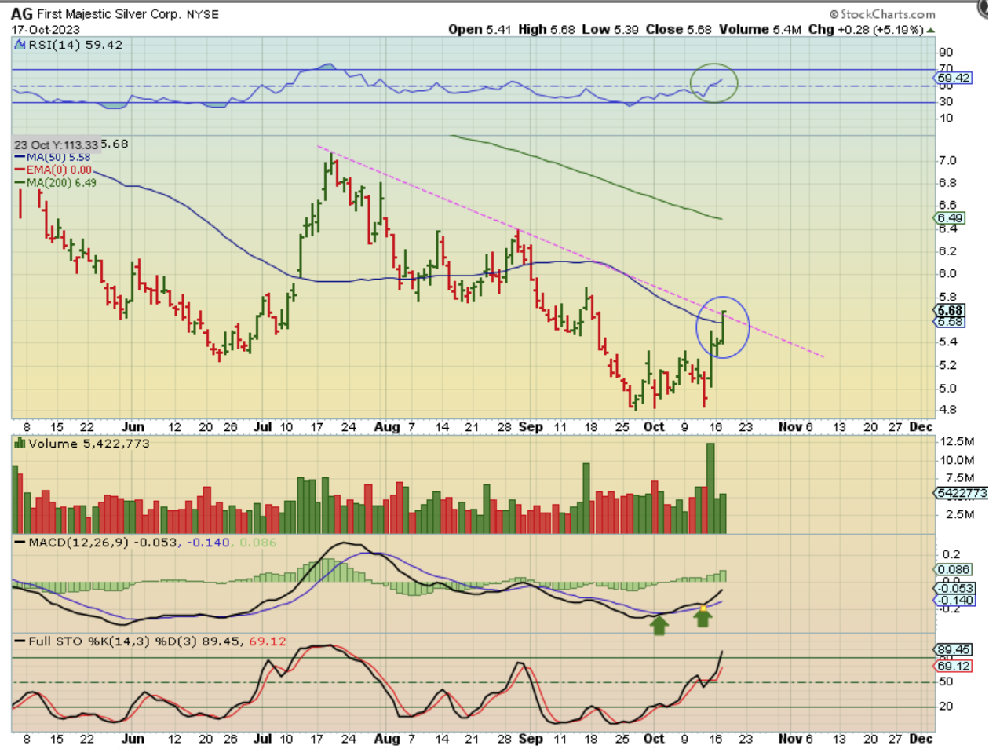Click the 90 level on RSI axis

pyautogui.click(x=946, y=52)
